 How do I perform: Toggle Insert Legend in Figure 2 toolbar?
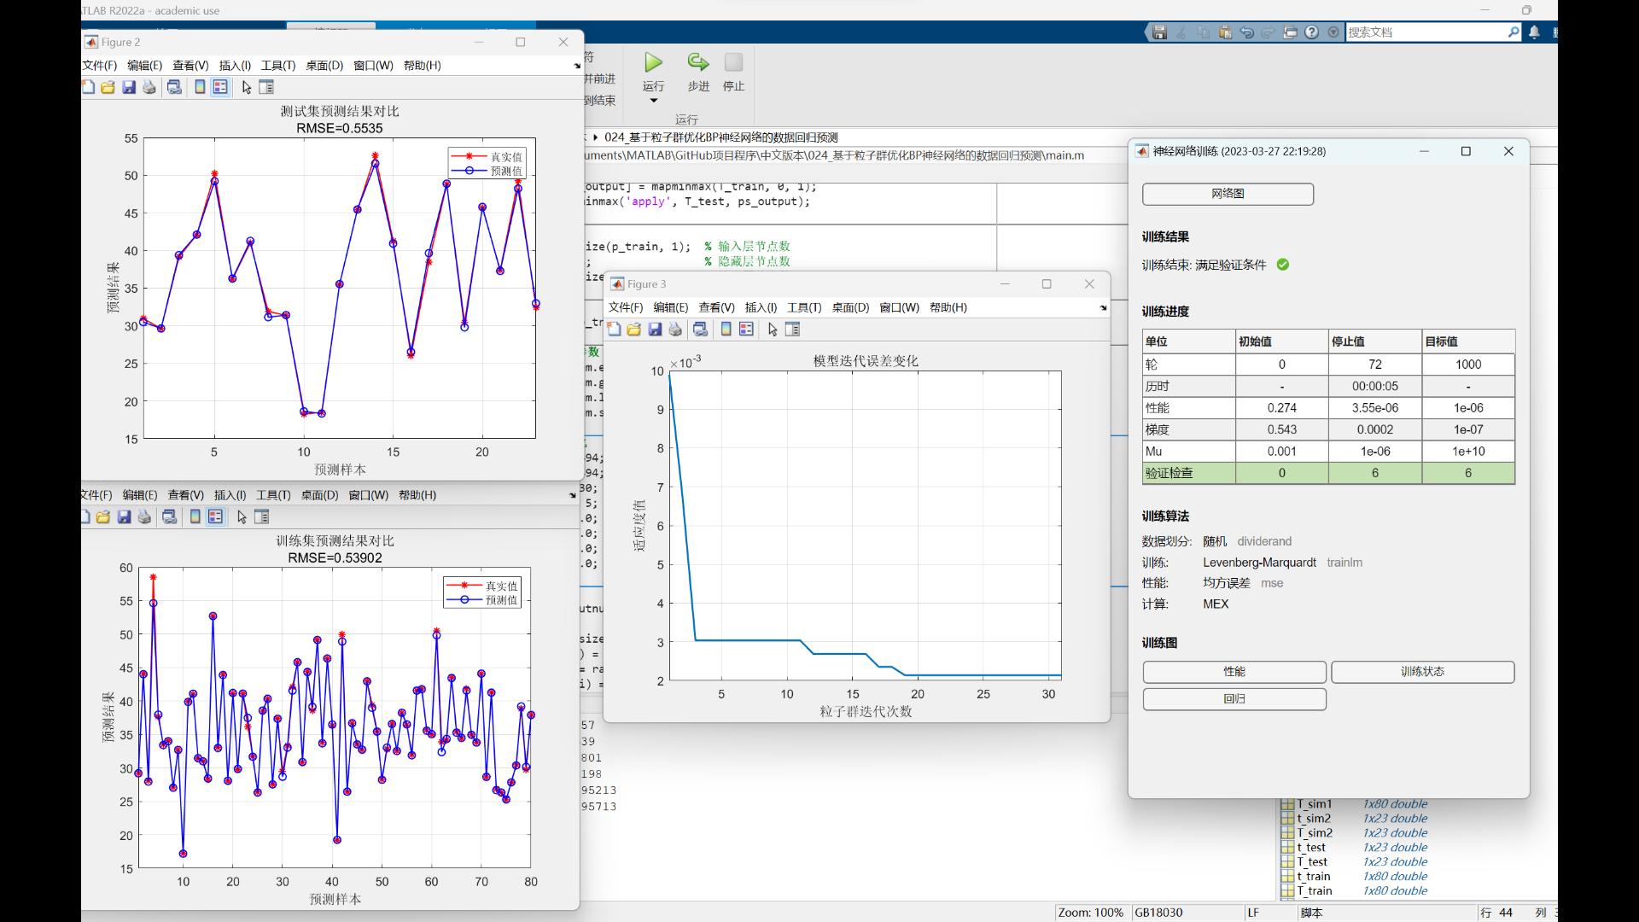[220, 87]
